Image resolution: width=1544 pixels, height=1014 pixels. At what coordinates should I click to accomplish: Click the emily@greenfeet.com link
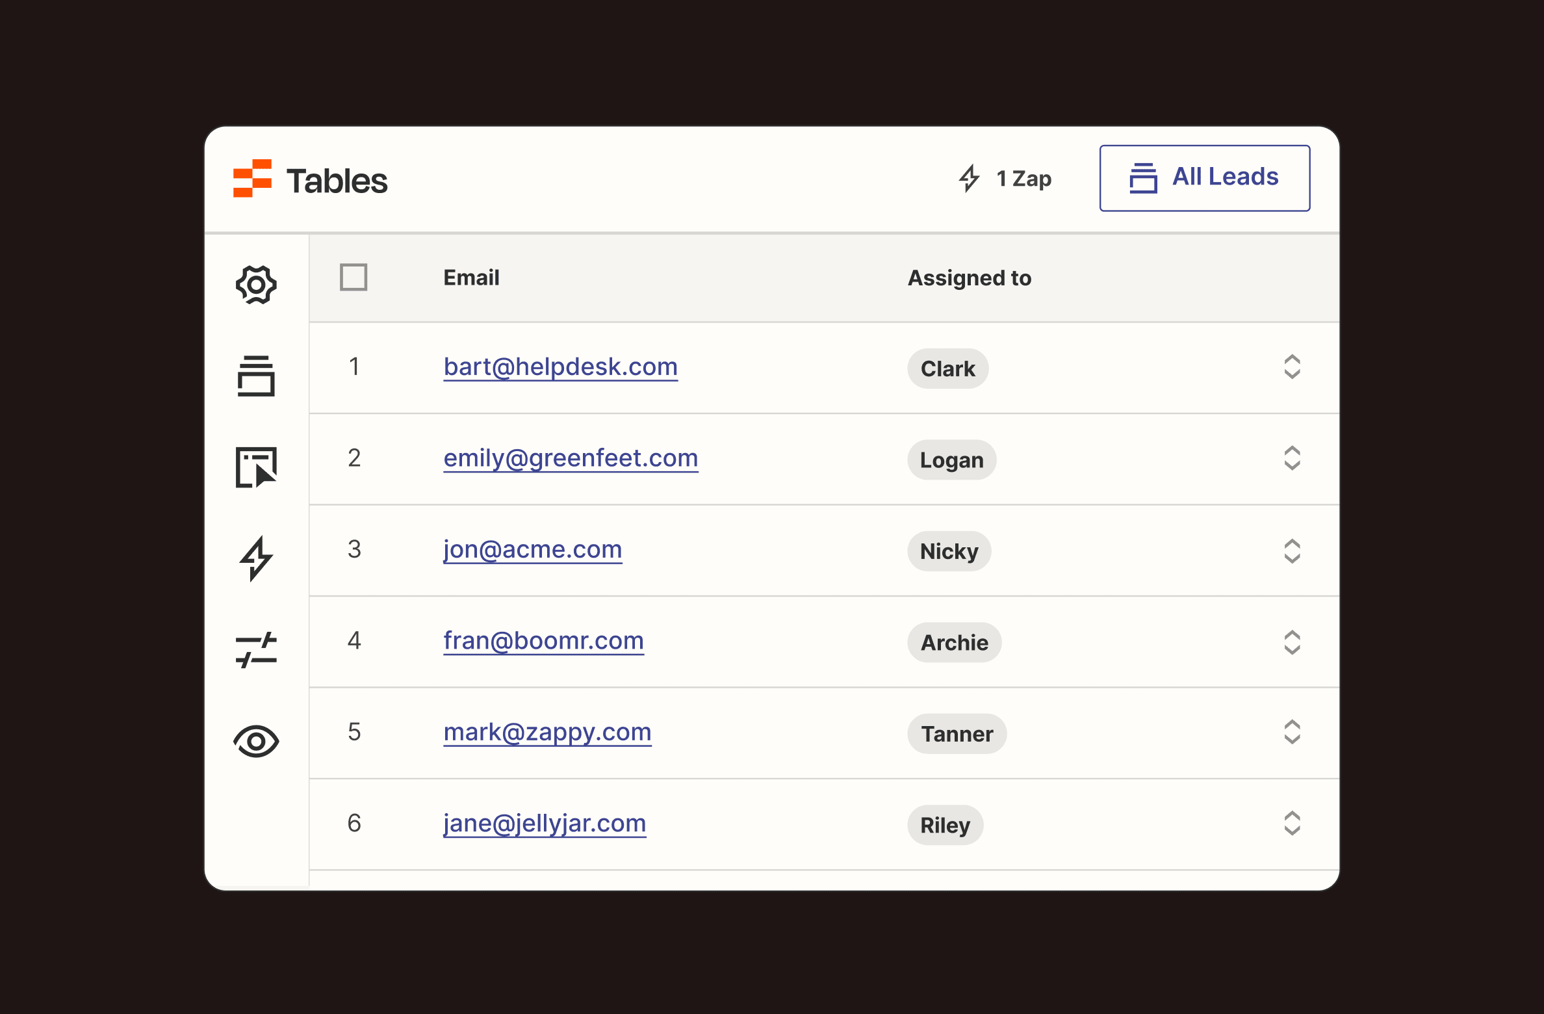[x=571, y=458]
